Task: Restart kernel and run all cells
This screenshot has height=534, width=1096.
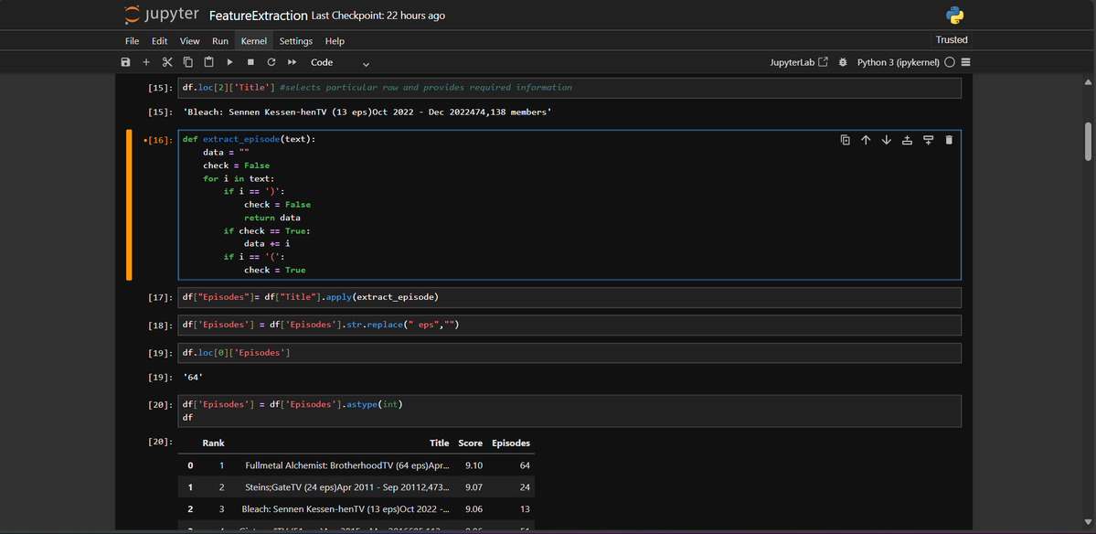Action: click(x=293, y=62)
